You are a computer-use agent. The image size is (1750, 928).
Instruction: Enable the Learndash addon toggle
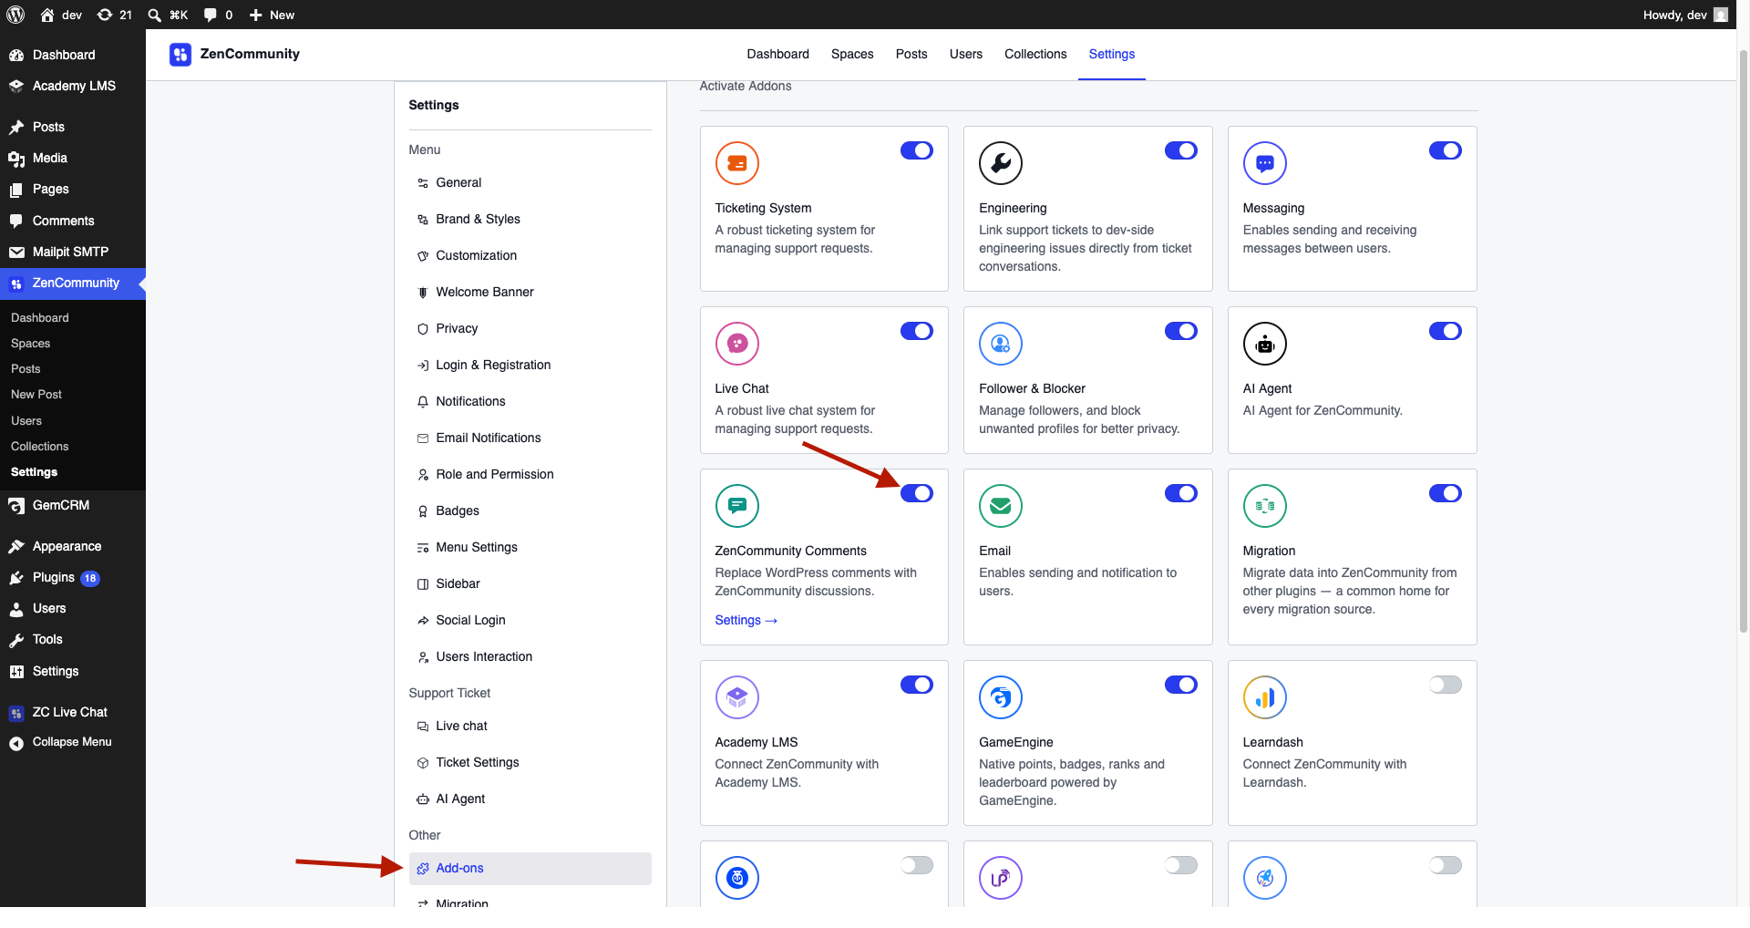coord(1446,685)
